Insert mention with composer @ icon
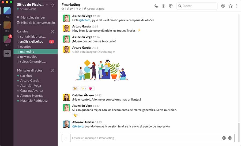 pyautogui.click(x=224, y=138)
